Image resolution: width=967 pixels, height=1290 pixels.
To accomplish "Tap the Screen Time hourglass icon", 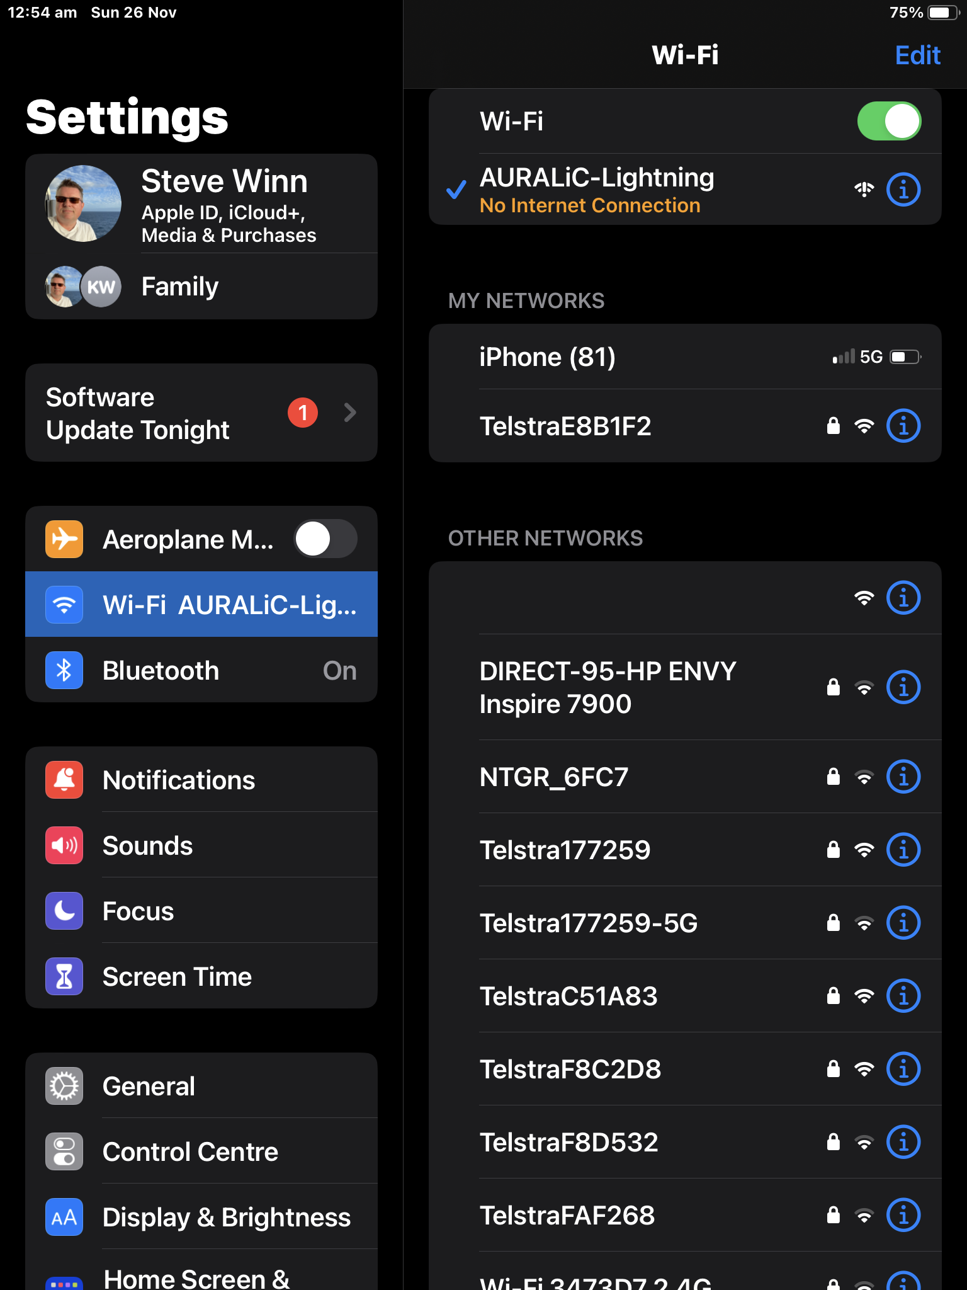I will [64, 976].
